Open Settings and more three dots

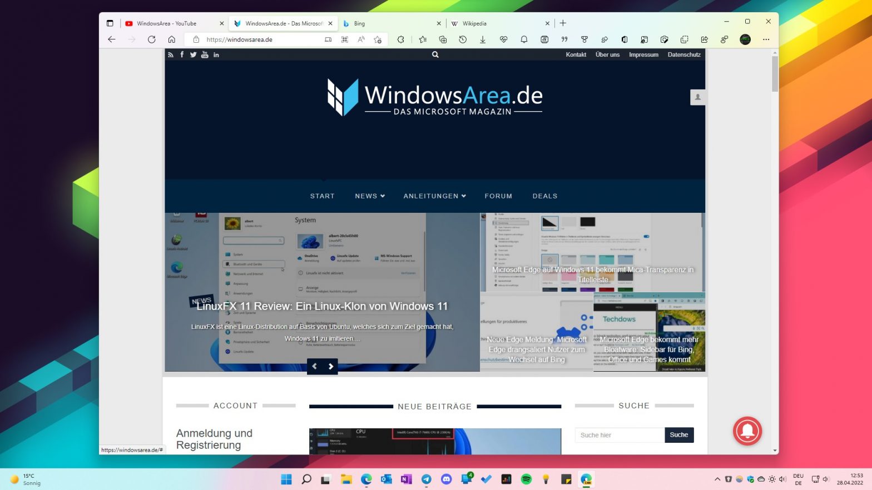[766, 39]
